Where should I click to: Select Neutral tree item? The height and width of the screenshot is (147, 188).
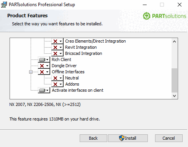click(x=72, y=78)
